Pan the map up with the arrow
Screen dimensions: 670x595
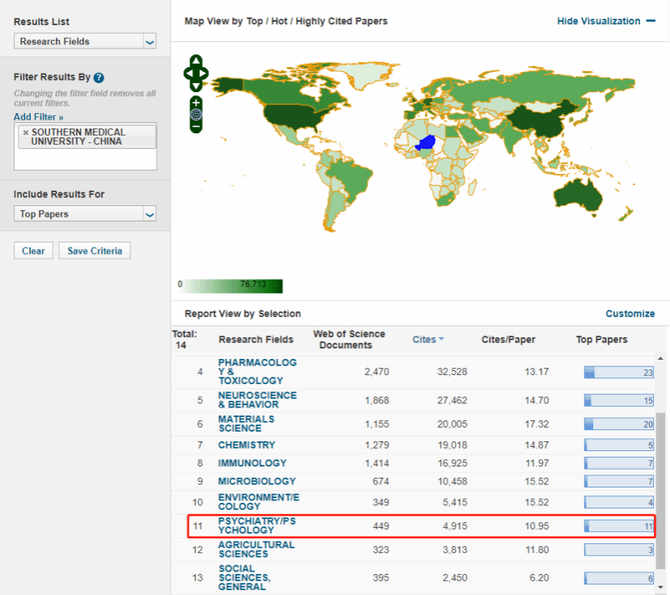tap(196, 61)
